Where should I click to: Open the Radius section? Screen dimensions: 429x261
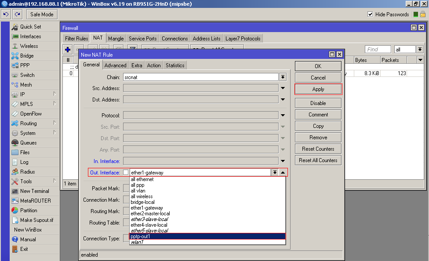click(x=27, y=172)
